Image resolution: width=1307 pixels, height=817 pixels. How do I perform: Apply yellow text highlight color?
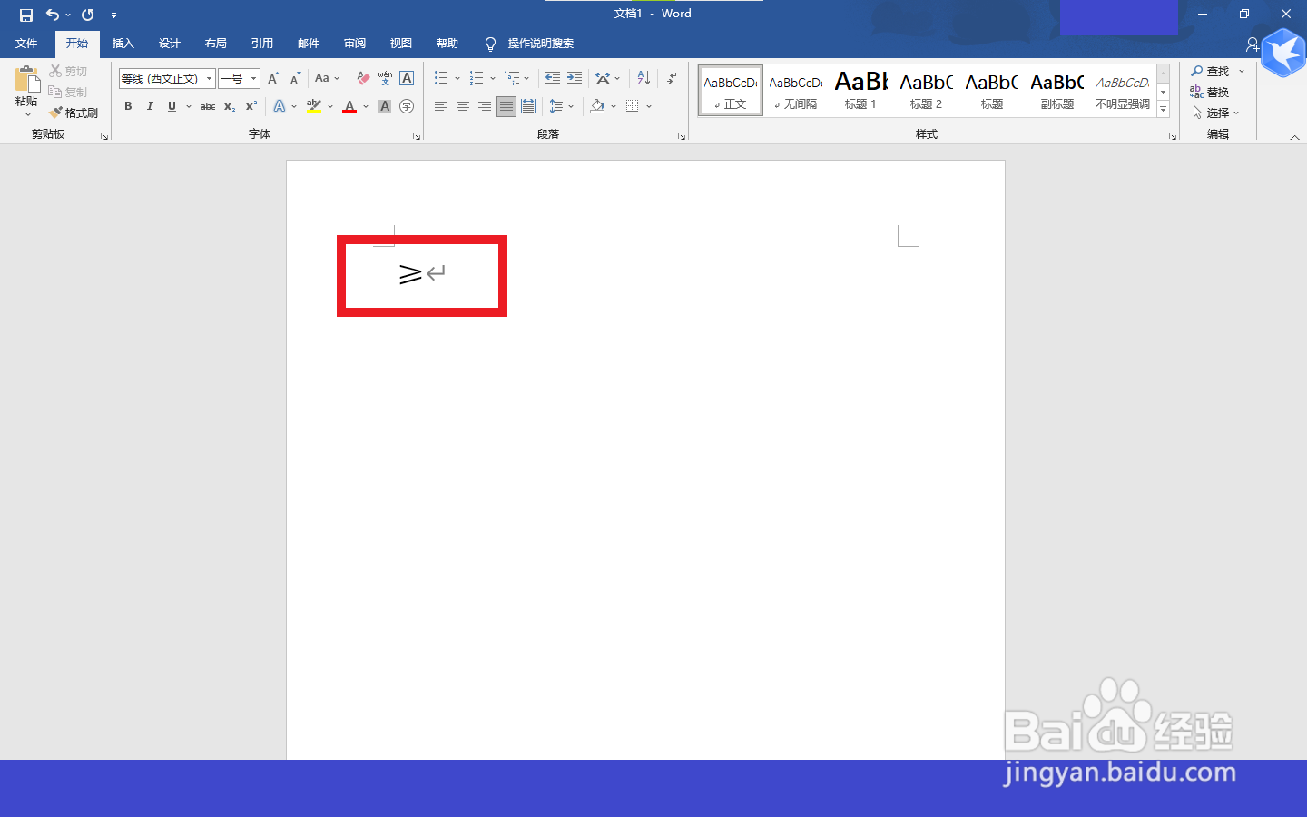[x=314, y=107]
